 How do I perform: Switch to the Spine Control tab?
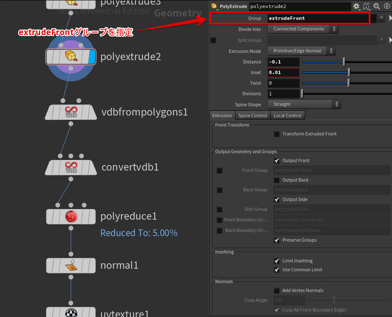click(x=253, y=116)
